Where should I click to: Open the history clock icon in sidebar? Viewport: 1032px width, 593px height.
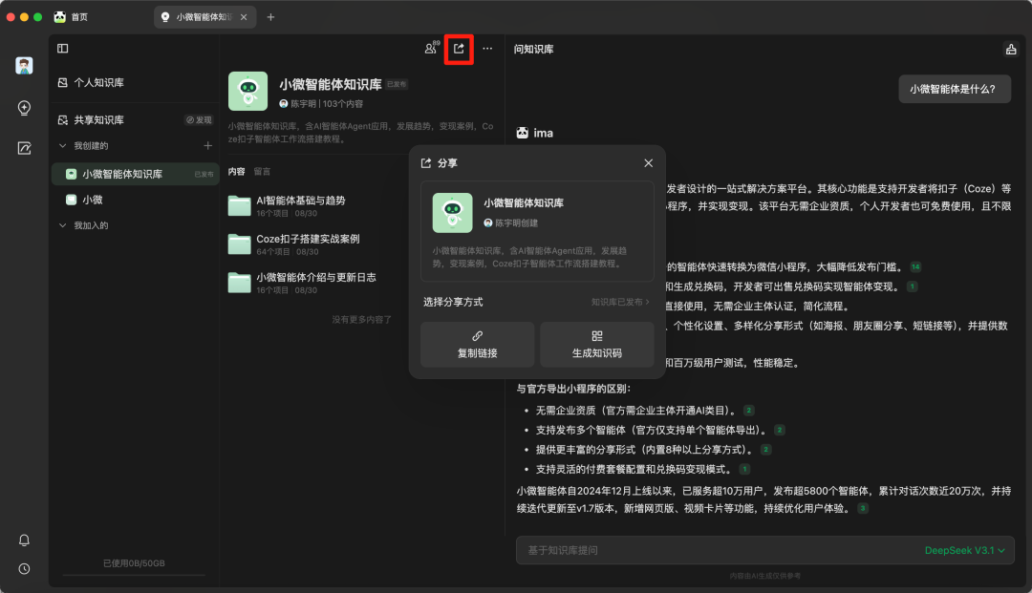pyautogui.click(x=25, y=568)
